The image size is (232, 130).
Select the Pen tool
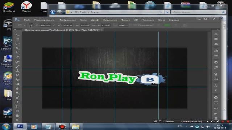[x=17, y=97]
